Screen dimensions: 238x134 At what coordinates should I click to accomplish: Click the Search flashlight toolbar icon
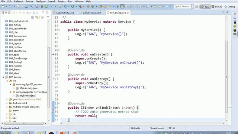point(110,6)
